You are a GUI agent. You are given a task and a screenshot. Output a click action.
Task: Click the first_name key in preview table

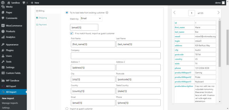(180, 27)
